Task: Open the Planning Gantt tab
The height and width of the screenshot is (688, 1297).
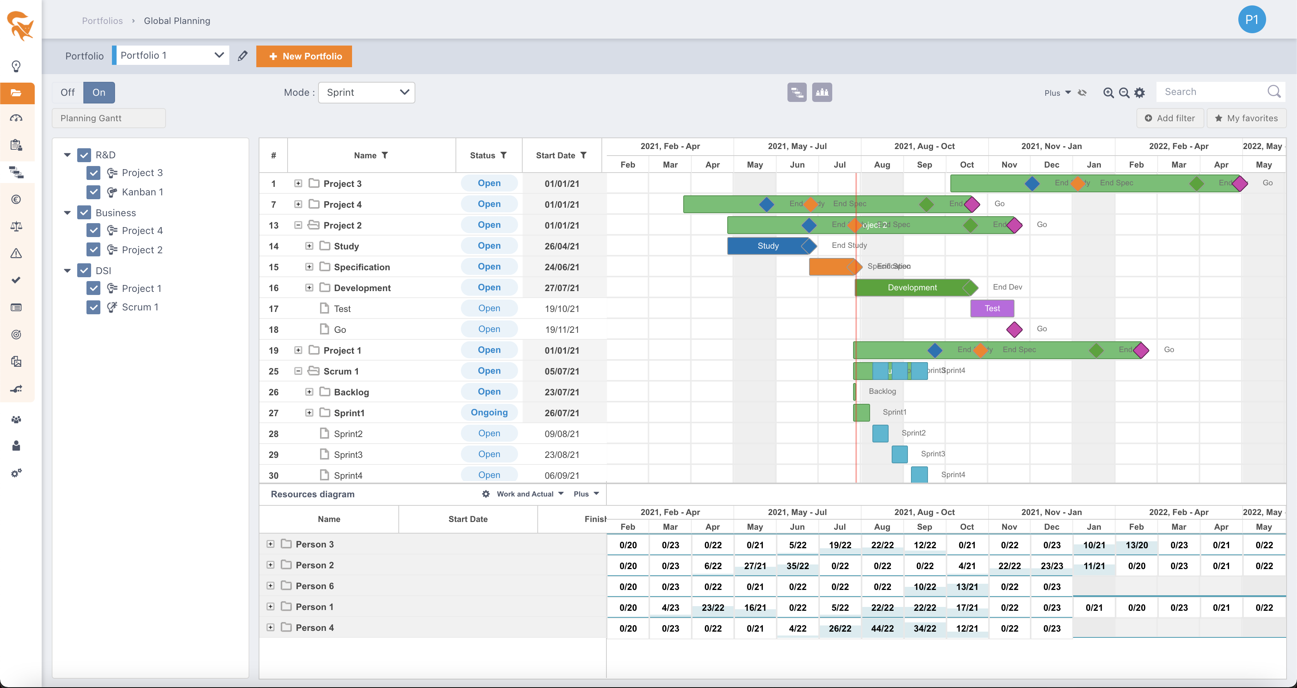Action: pos(109,119)
